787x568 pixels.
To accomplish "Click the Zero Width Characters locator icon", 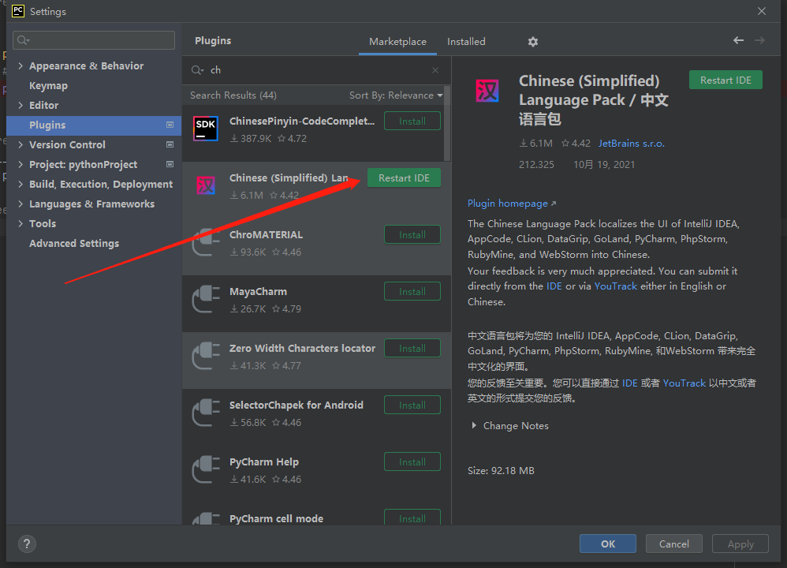I will point(206,355).
